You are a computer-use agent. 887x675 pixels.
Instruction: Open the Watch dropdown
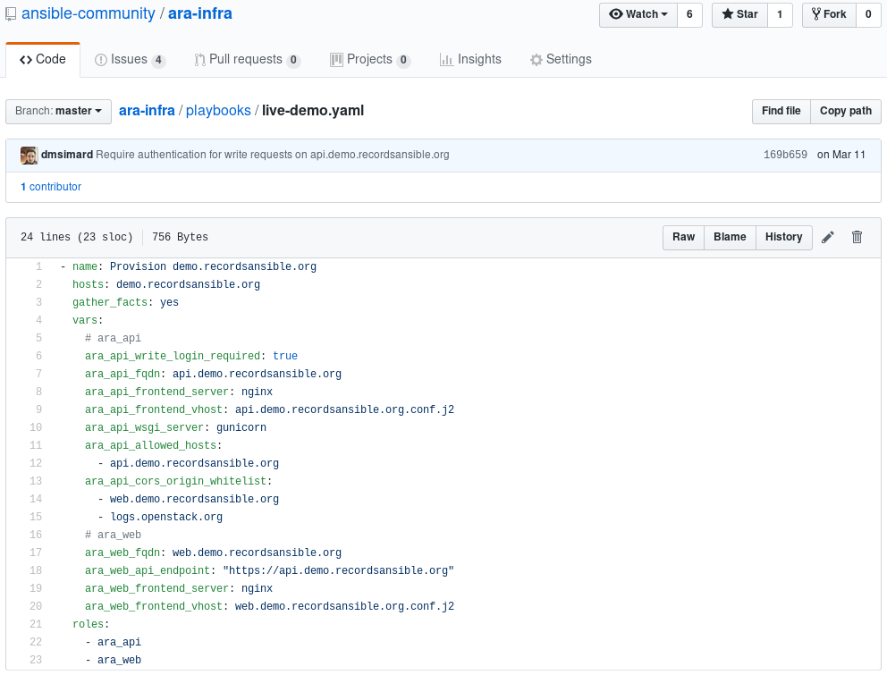pos(638,14)
